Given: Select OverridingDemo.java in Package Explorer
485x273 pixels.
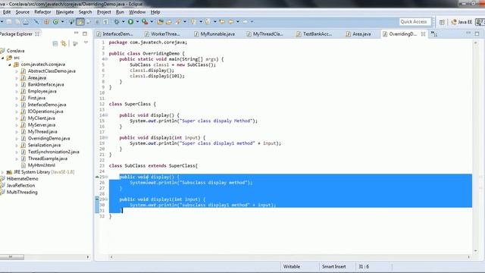Looking at the screenshot, I should [x=48, y=138].
